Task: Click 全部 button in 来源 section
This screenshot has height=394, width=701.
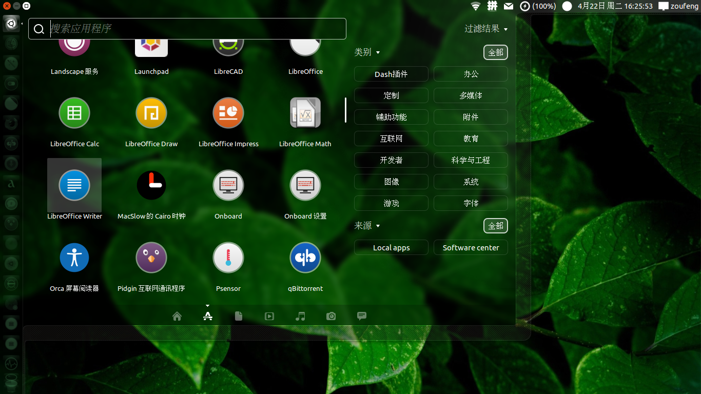Action: coord(496,226)
